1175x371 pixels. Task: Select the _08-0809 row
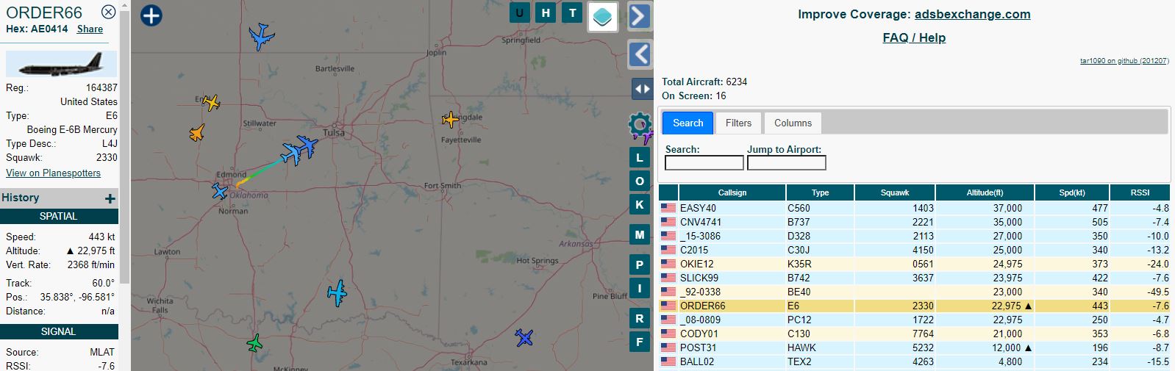915,320
